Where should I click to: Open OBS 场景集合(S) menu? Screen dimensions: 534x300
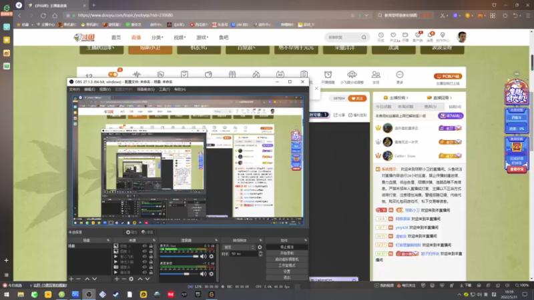point(146,89)
